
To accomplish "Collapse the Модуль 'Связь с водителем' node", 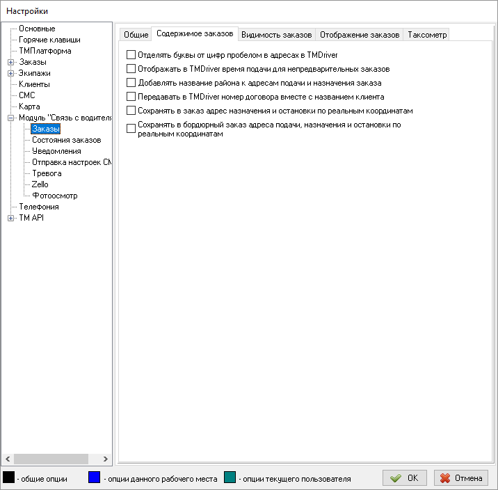I will [10, 118].
